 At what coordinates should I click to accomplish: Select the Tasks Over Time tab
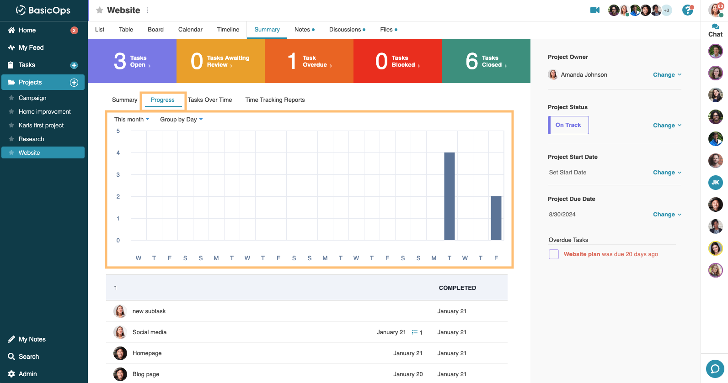[210, 100]
